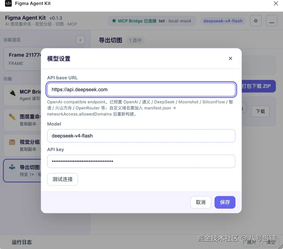Screen dimensions: 283x249
Task: Close the 模型设置 dialog with the X
Action: (x=230, y=58)
